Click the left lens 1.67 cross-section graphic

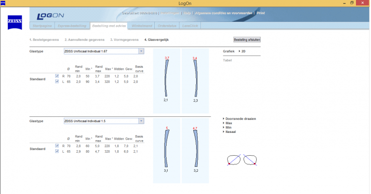(196, 78)
